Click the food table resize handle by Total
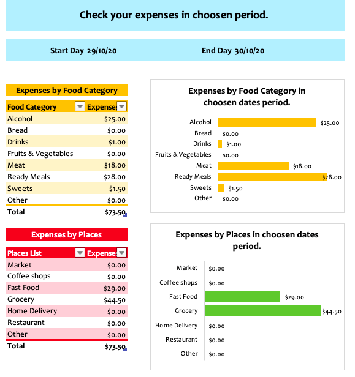 125,215
